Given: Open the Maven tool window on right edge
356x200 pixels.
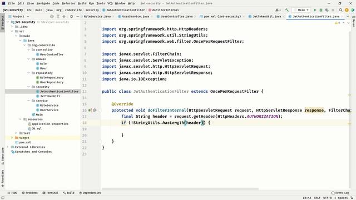Looking at the screenshot, I should [354, 22].
